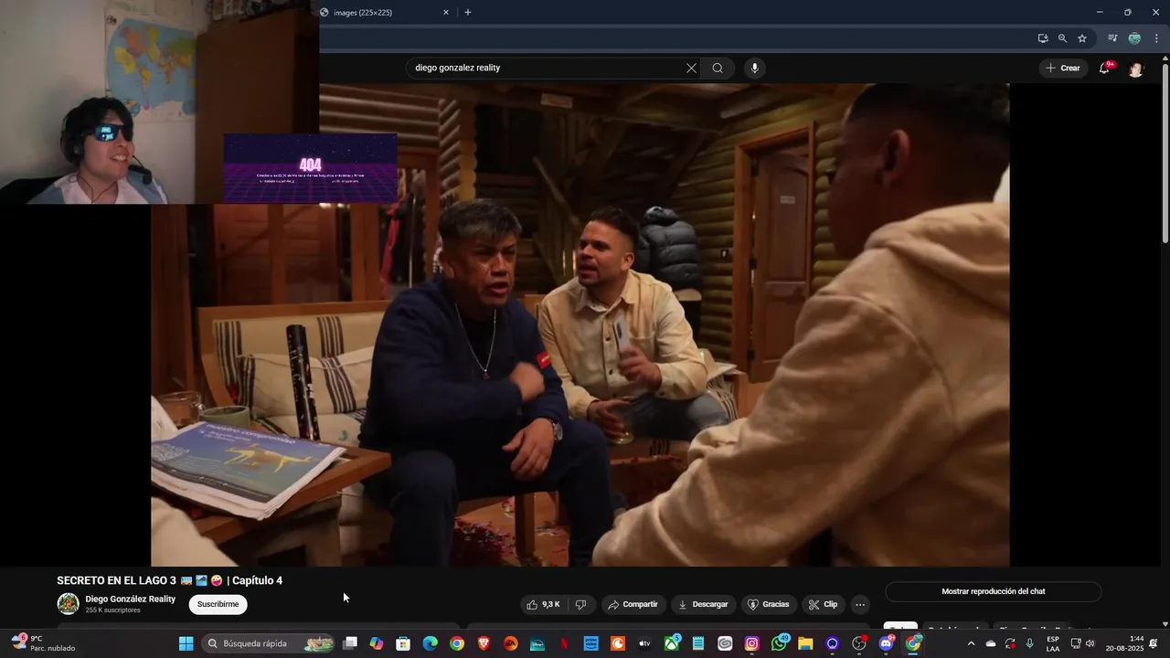Start voice search with the microphone
This screenshot has width=1170, height=658.
click(x=754, y=68)
